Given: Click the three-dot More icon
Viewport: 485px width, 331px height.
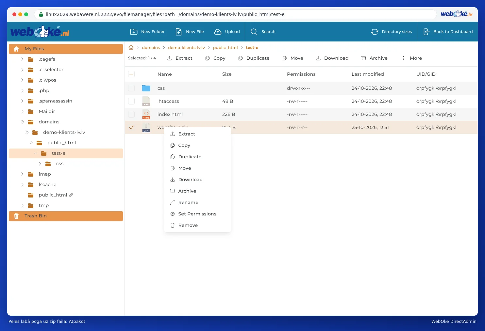Looking at the screenshot, I should point(403,58).
